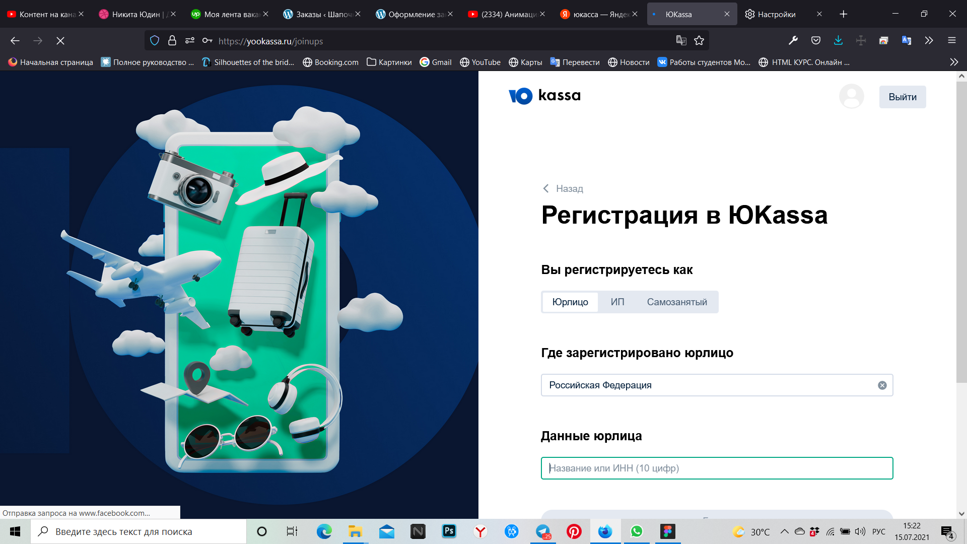Screen dimensions: 967x544
Task: Save page to Pocket
Action: click(816, 41)
